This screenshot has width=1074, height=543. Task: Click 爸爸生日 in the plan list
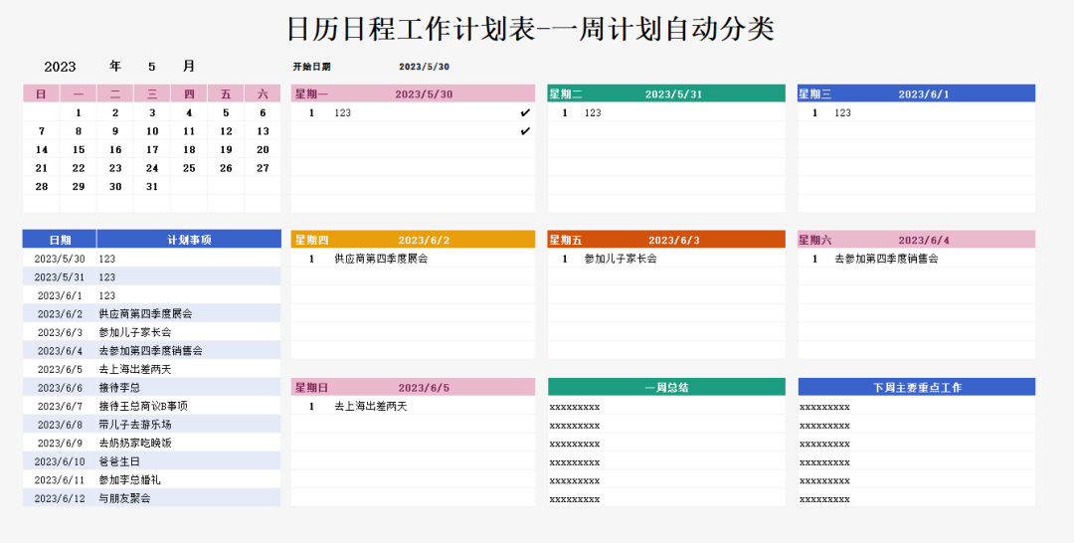pos(120,461)
